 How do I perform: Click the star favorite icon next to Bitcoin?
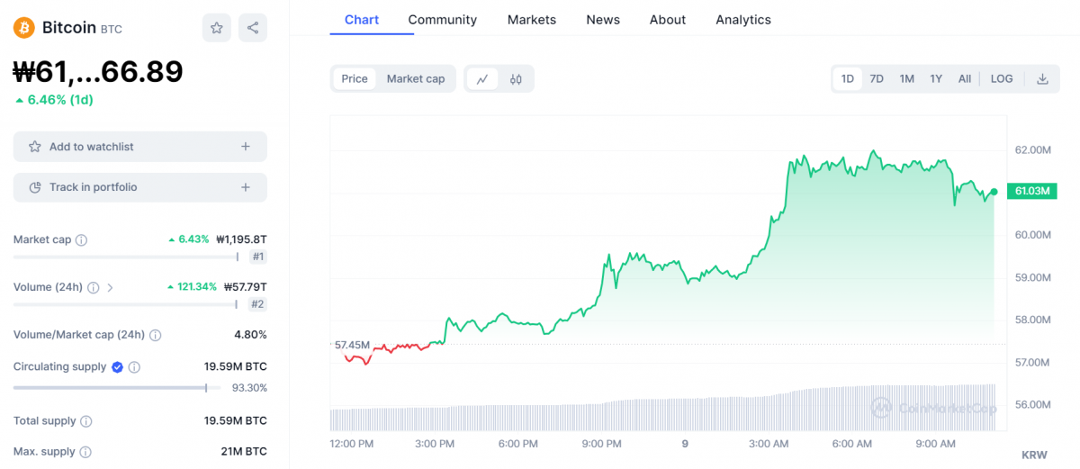(x=217, y=28)
